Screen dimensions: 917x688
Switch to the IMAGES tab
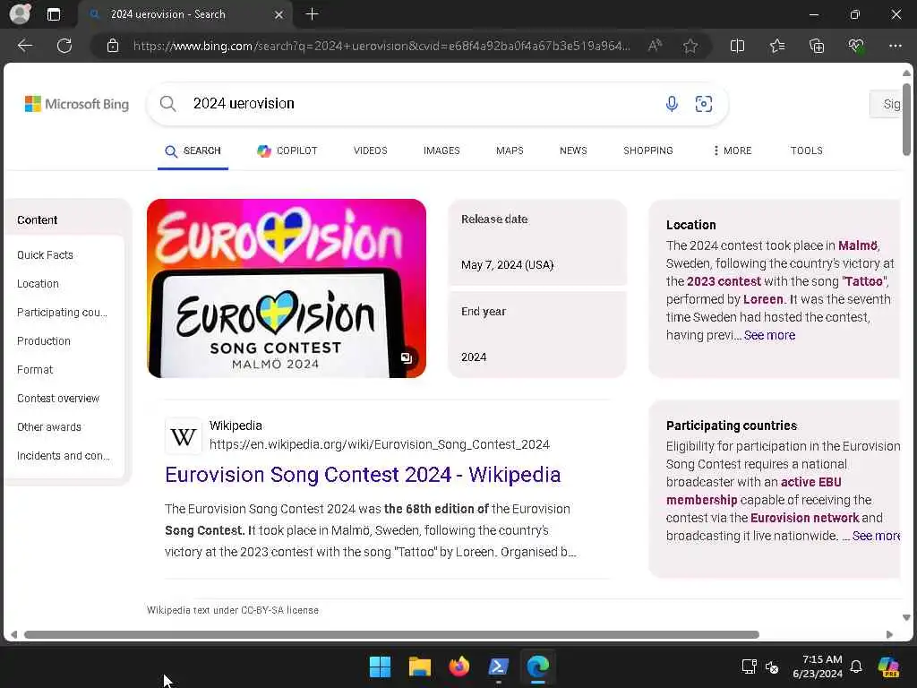point(441,150)
